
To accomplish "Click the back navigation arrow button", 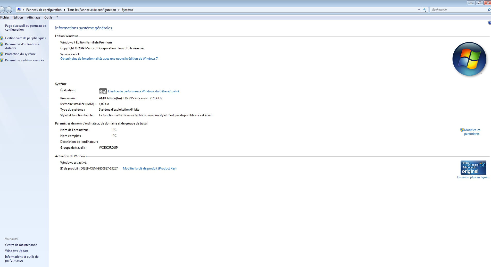I will [2, 10].
